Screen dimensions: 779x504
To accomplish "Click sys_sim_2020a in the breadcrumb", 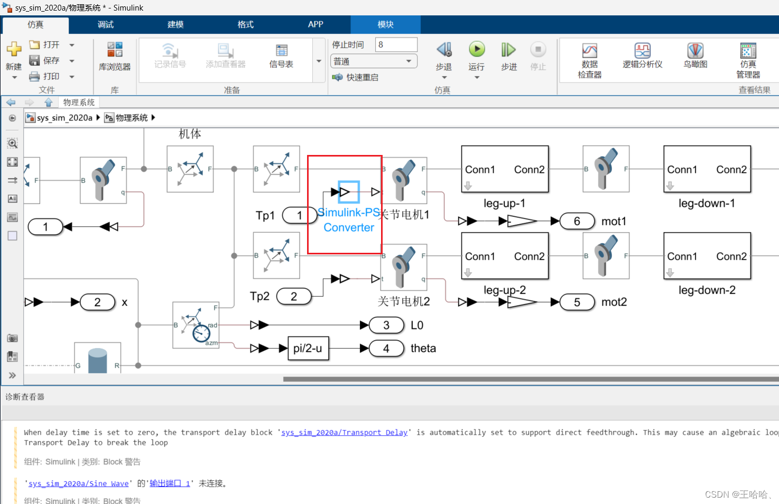I will click(x=65, y=117).
